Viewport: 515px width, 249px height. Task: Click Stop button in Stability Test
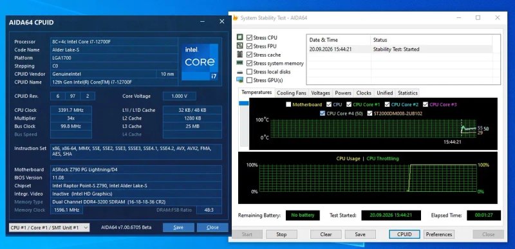tap(281, 234)
